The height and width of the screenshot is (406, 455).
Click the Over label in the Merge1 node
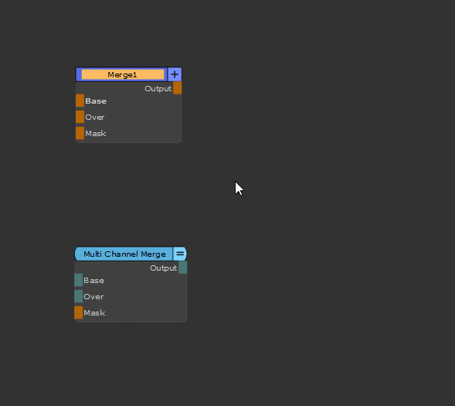click(x=94, y=118)
